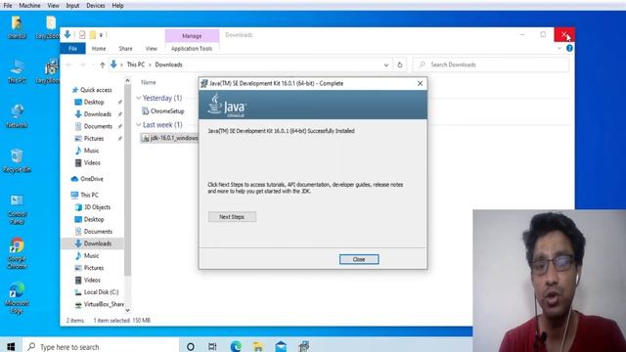The image size is (626, 352).
Task: Select This PC in navigation pane
Action: click(89, 195)
